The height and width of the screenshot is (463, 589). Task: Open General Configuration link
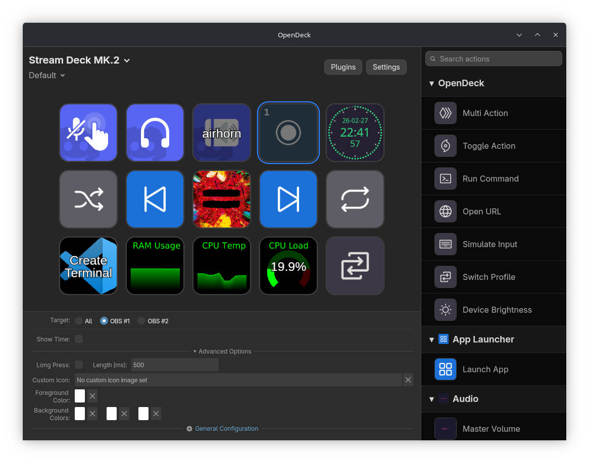[x=226, y=429]
